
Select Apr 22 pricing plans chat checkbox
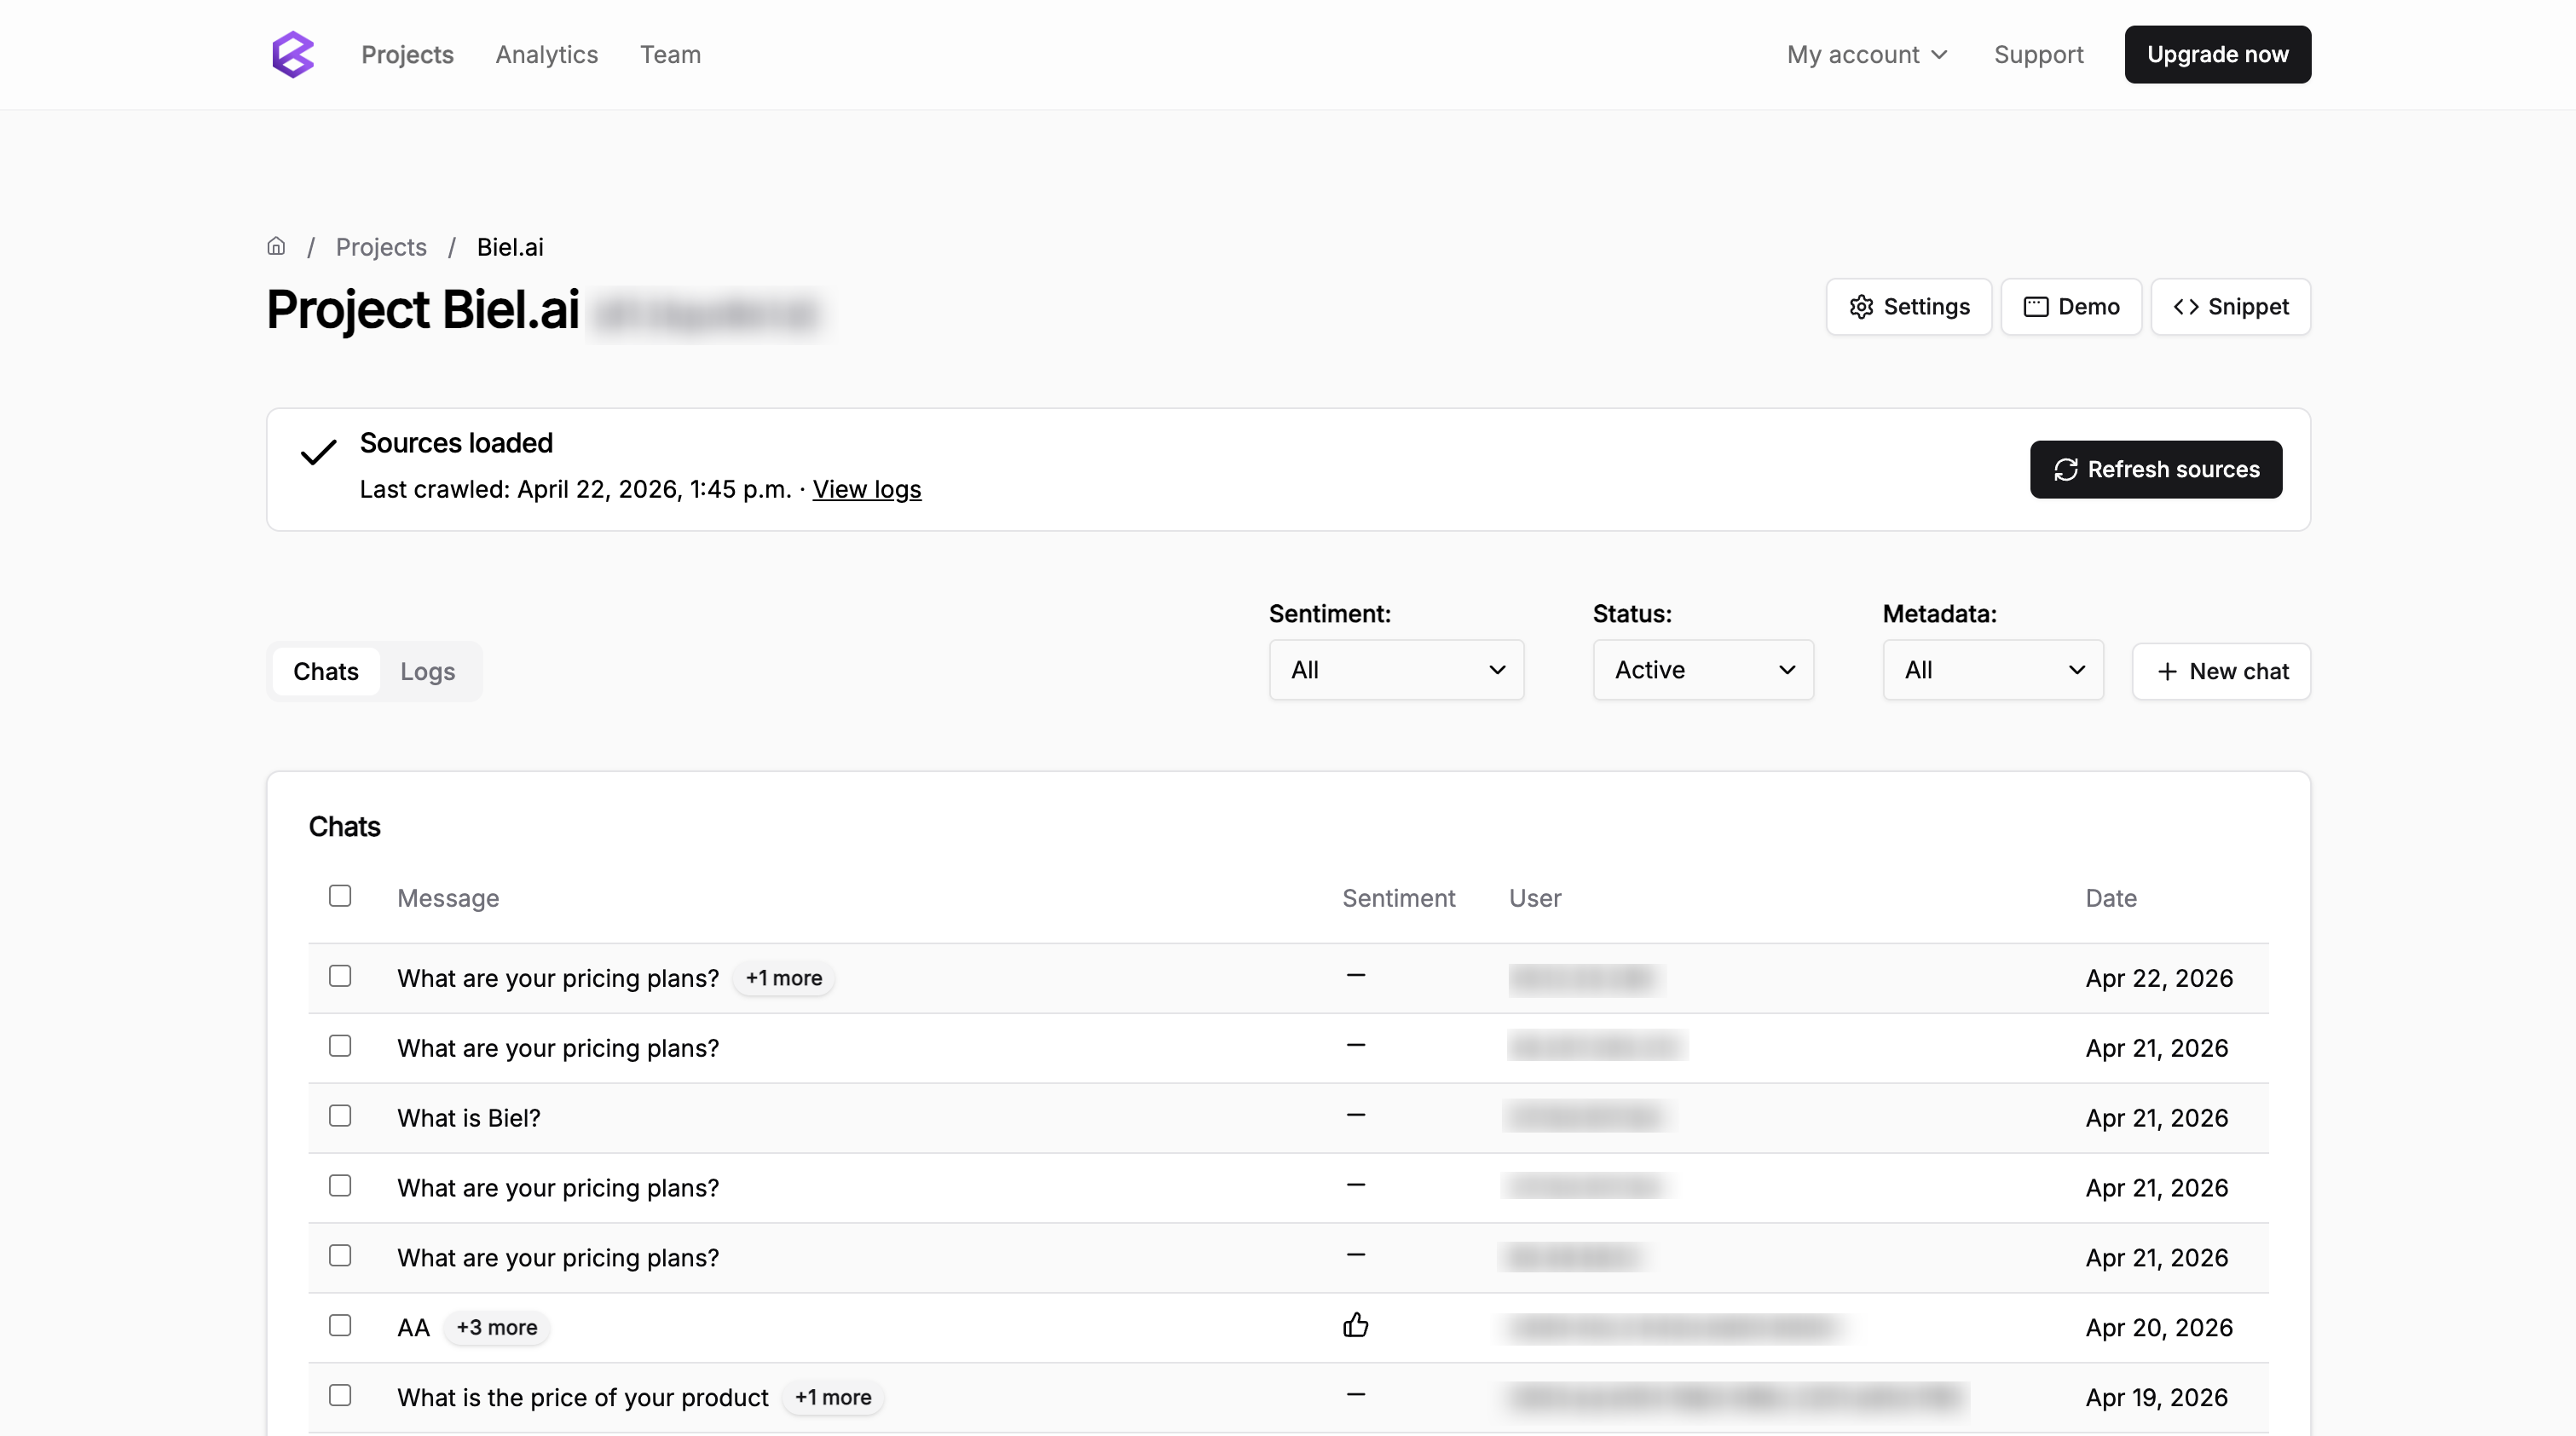[x=340, y=976]
